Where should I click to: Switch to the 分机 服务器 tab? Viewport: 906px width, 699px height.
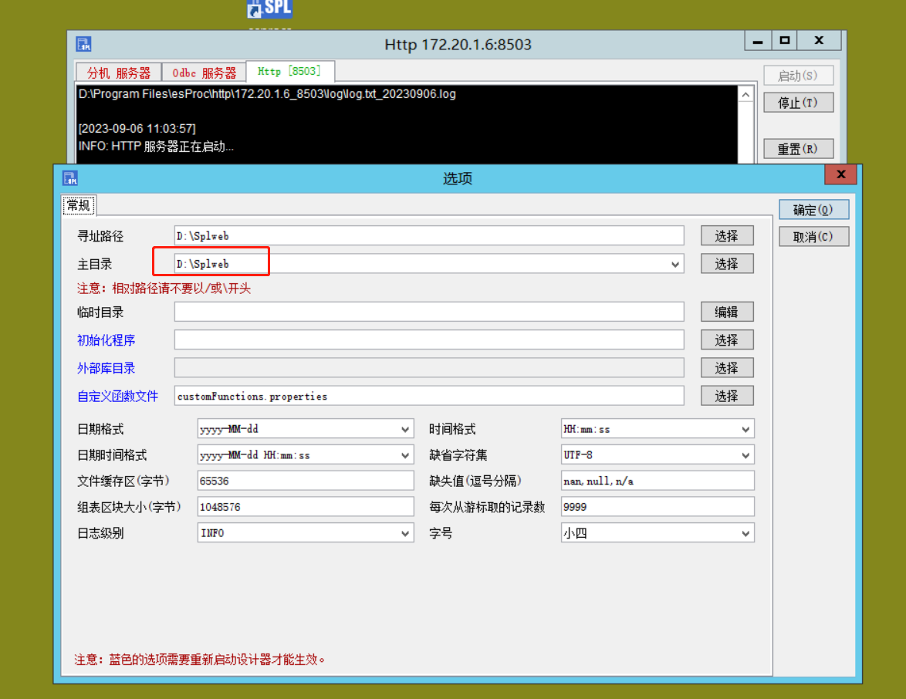(x=119, y=73)
